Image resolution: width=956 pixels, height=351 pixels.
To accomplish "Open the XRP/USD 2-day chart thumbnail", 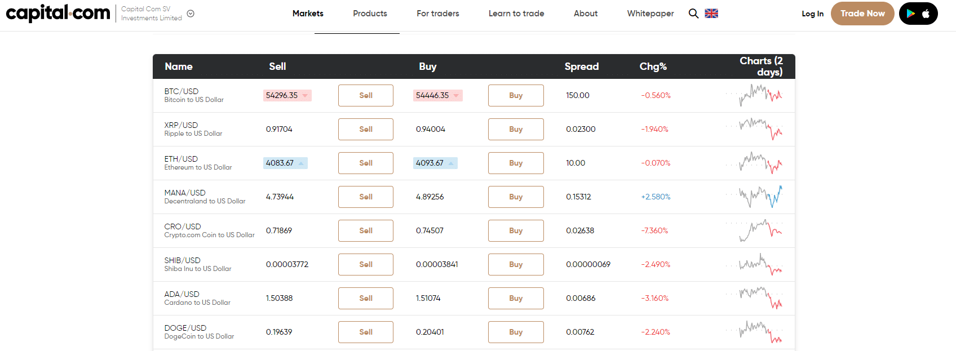I will point(754,129).
